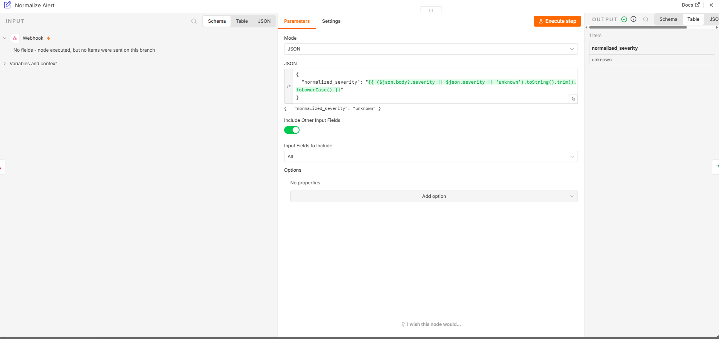Switch to the Settings tab

point(331,21)
